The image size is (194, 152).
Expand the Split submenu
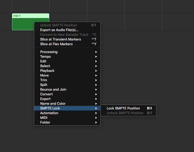pos(44,85)
